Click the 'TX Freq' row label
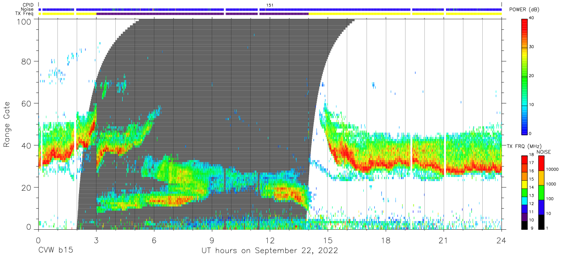 coord(24,14)
